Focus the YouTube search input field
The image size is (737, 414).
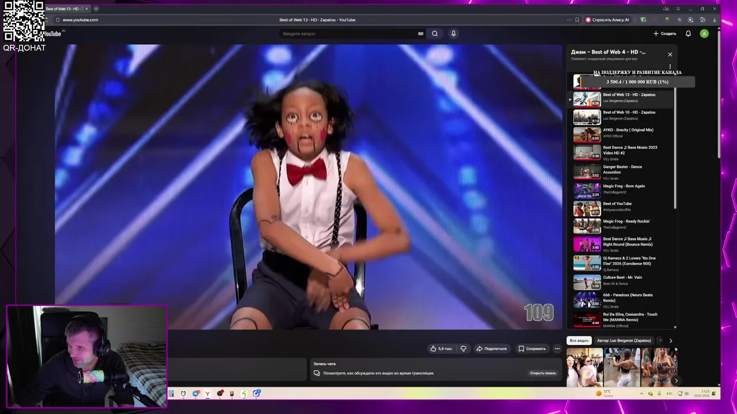point(348,33)
